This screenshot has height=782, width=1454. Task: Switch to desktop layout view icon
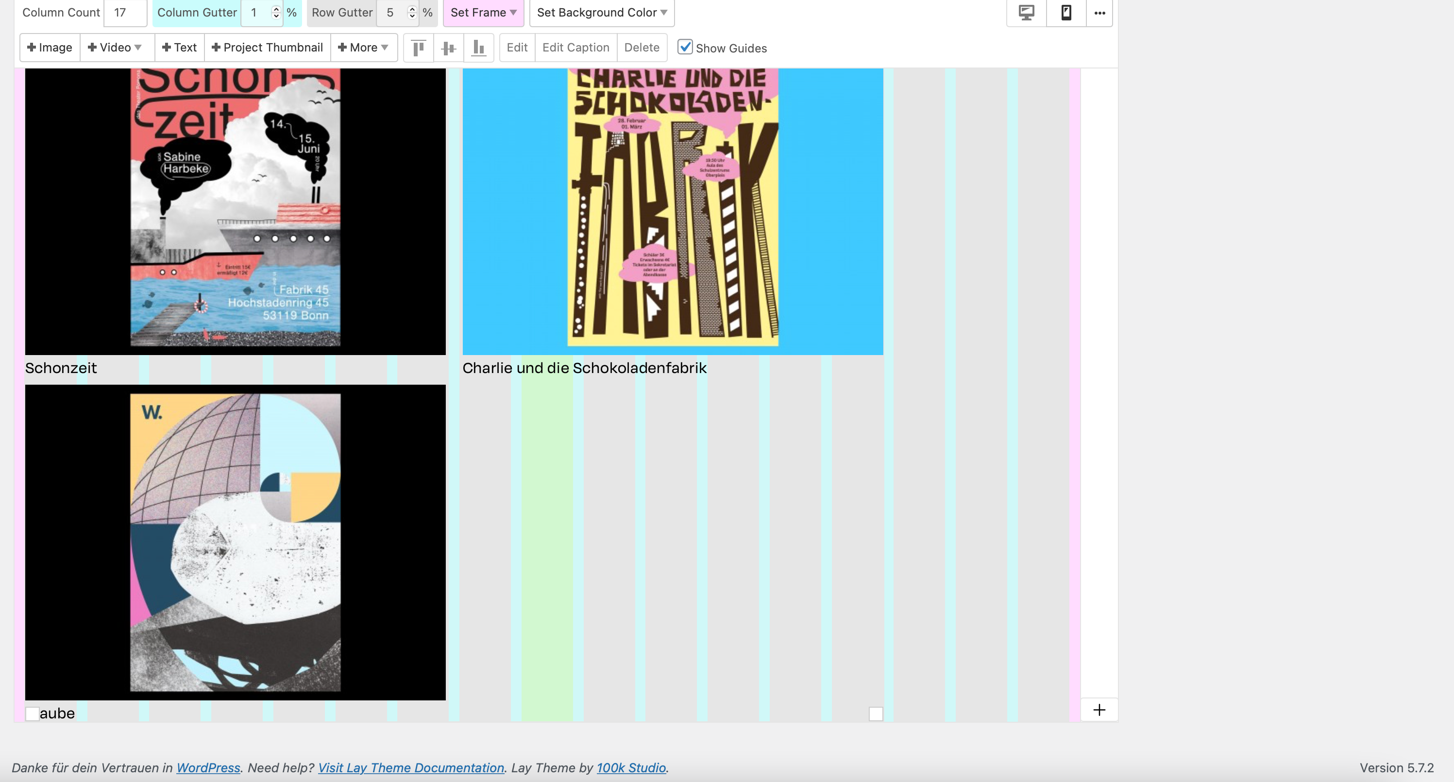(1026, 13)
